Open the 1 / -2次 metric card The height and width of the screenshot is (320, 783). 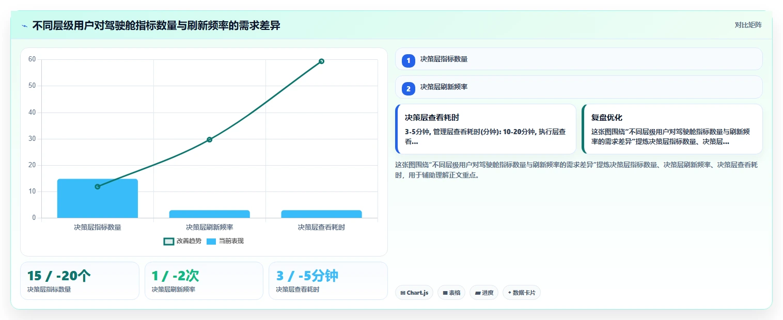pos(204,281)
